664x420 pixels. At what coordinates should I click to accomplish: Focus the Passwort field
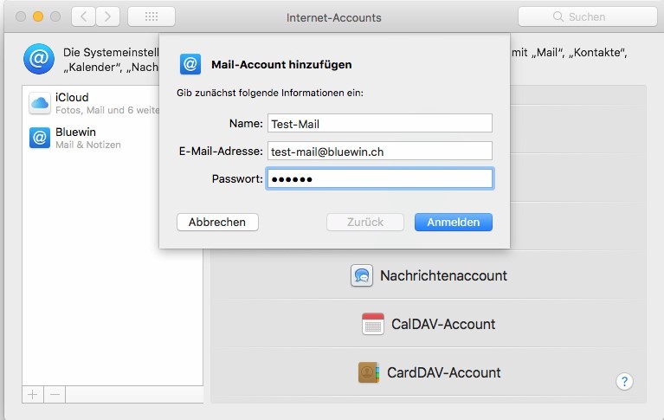pos(379,178)
